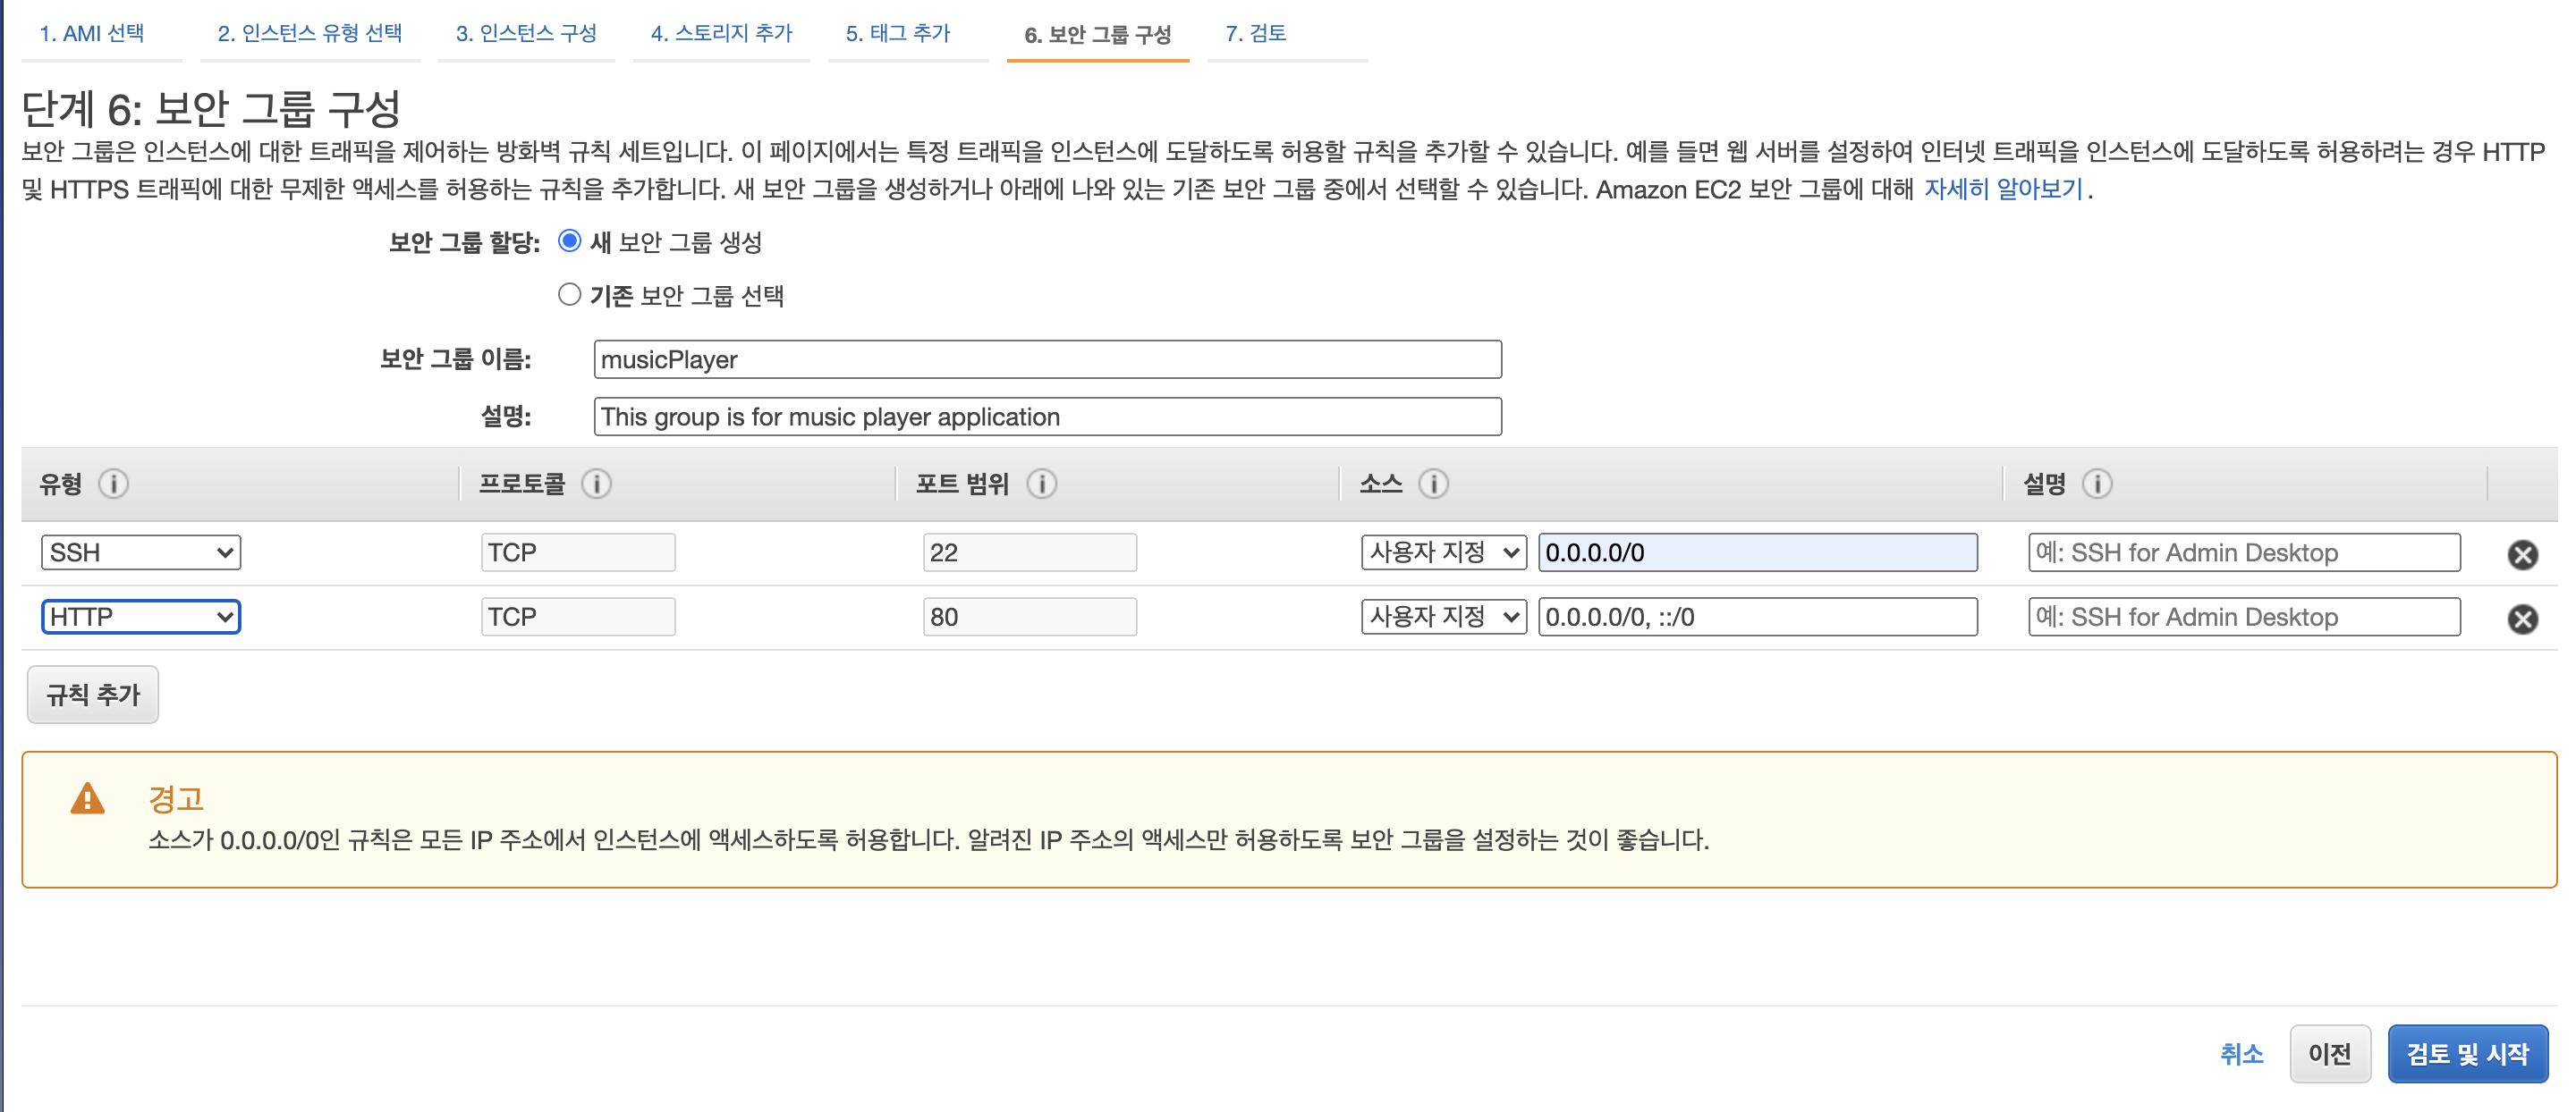
Task: Click info icon beside 소스 header
Action: (x=1433, y=484)
